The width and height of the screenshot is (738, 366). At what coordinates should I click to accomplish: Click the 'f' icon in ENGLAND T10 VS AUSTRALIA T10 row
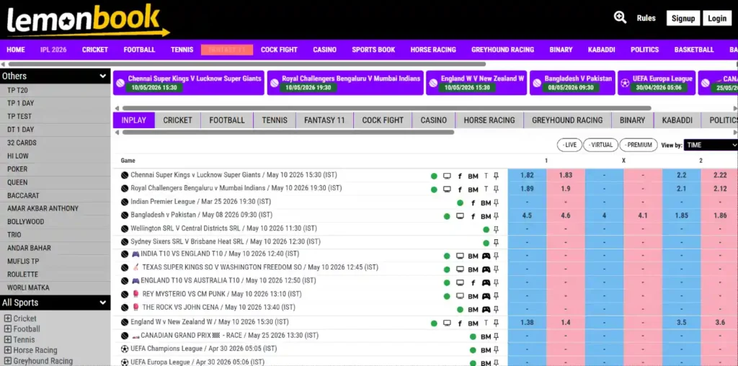[473, 283]
